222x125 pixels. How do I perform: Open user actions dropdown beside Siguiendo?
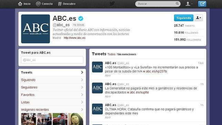[199, 18]
